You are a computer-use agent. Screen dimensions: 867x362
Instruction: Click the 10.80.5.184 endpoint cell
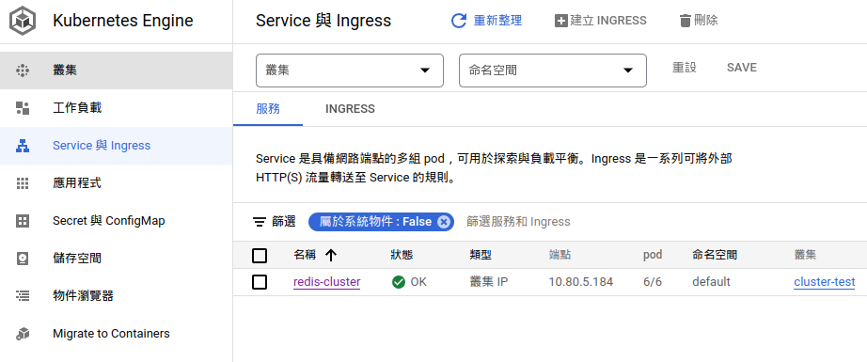pyautogui.click(x=580, y=282)
